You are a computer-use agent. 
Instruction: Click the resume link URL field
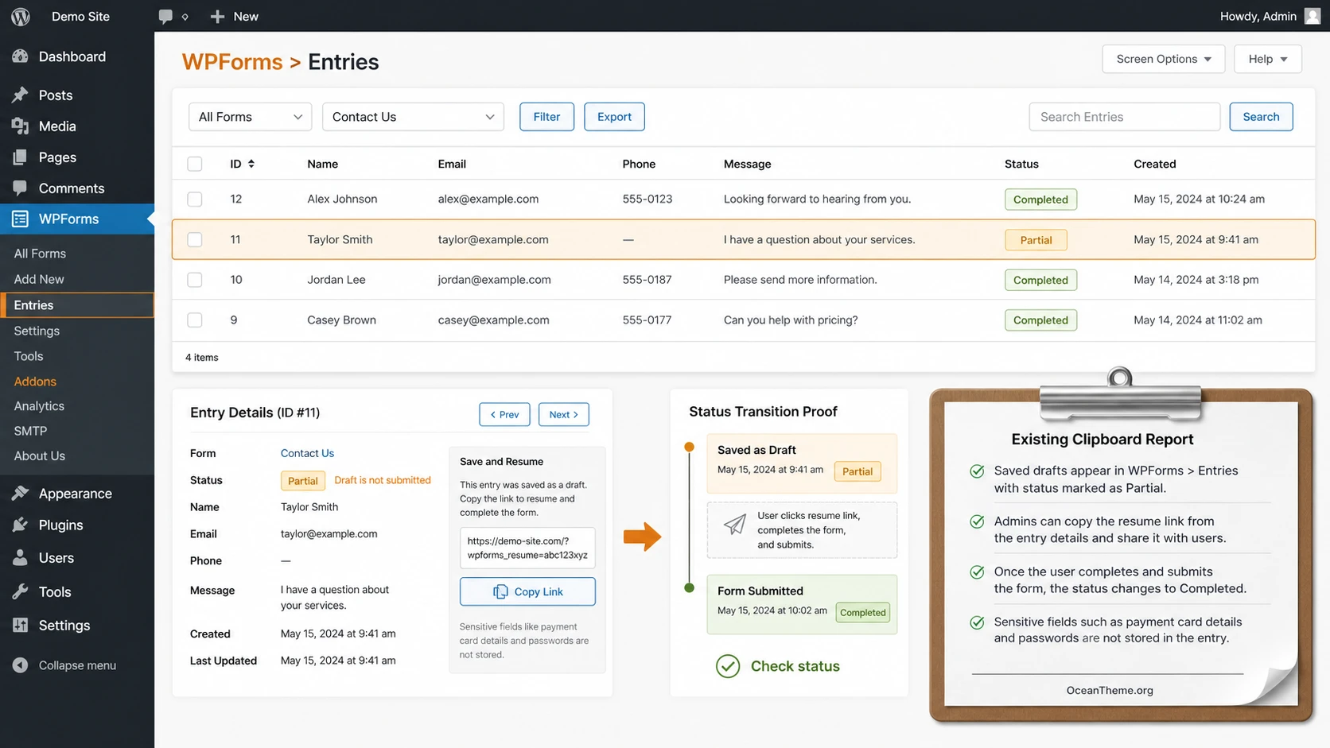point(527,548)
